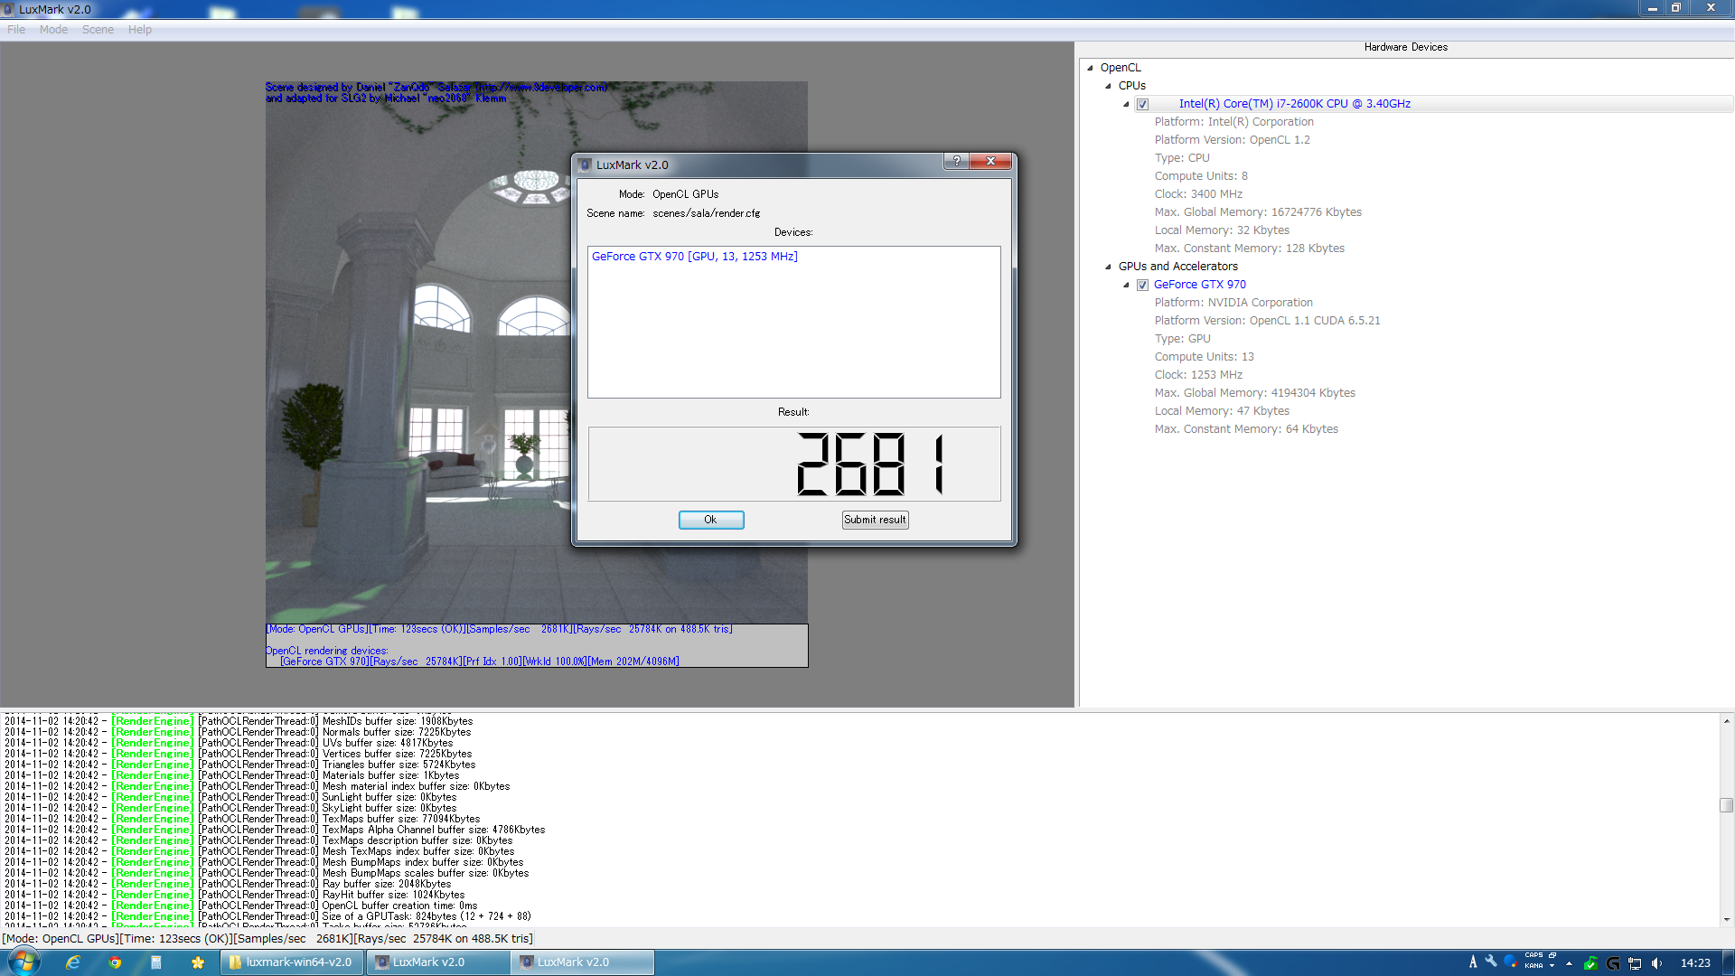The image size is (1735, 976).
Task: Open the Logitech G tray icon
Action: [1613, 963]
